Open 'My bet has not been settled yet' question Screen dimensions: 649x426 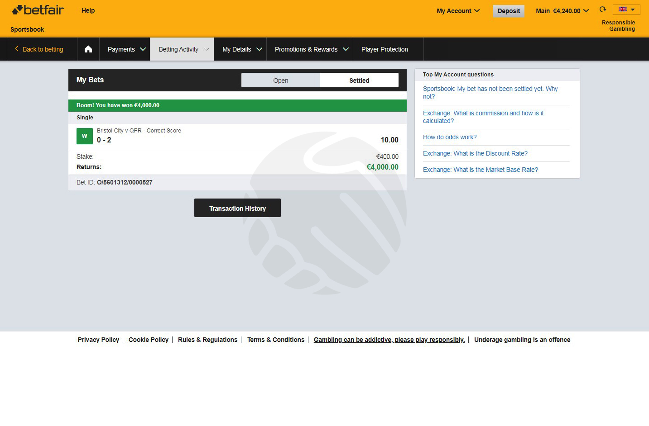point(490,93)
